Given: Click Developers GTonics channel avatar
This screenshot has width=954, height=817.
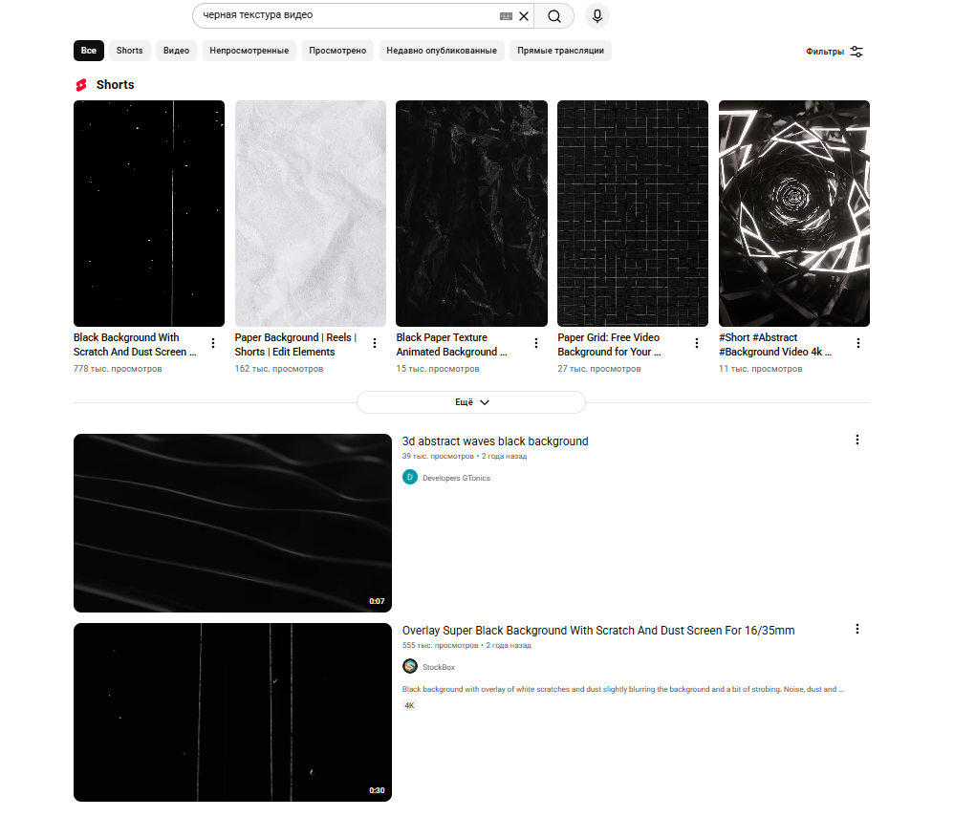Looking at the screenshot, I should pyautogui.click(x=410, y=478).
